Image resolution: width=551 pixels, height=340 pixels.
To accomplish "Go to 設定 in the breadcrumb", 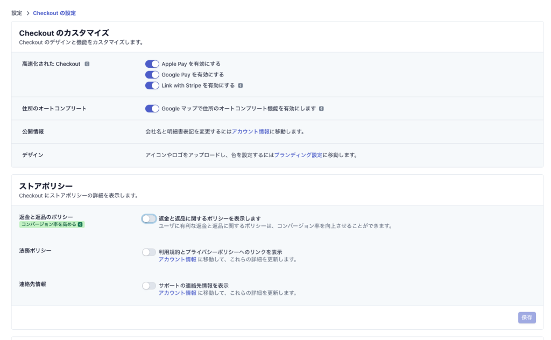I will point(17,12).
